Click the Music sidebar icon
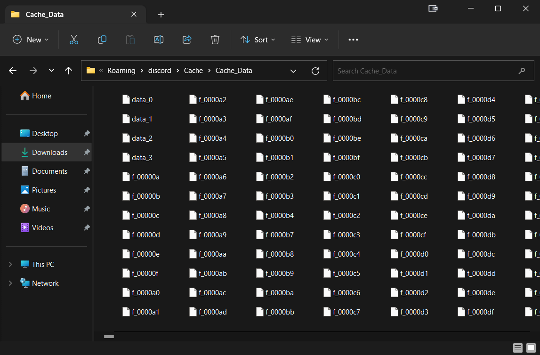The width and height of the screenshot is (540, 355). [x=25, y=209]
